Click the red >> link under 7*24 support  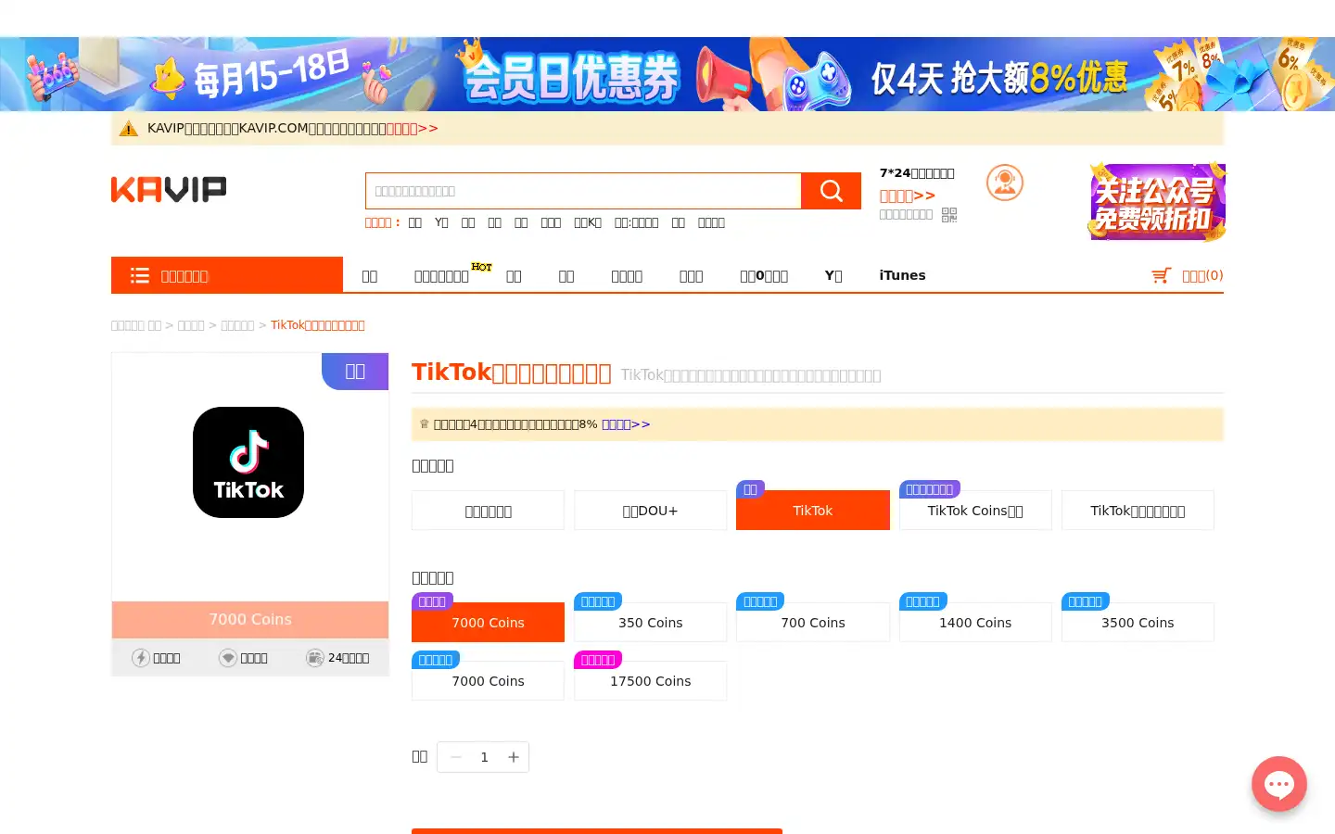[x=908, y=196]
